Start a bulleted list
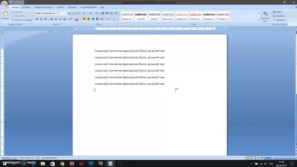This screenshot has height=167, width=297. click(84, 13)
